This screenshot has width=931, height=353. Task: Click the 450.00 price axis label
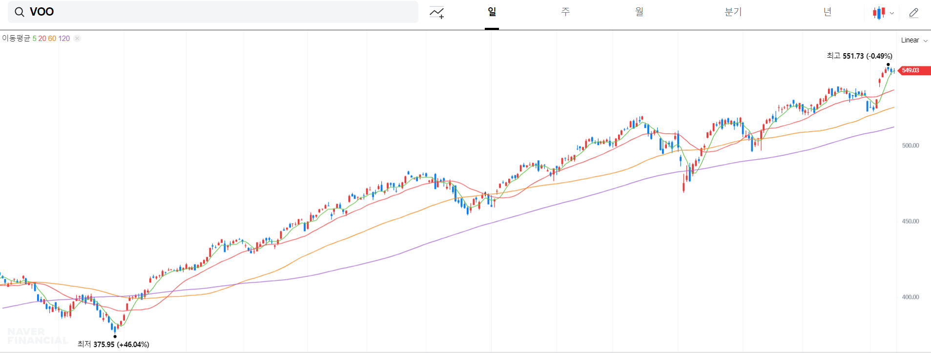tap(910, 221)
